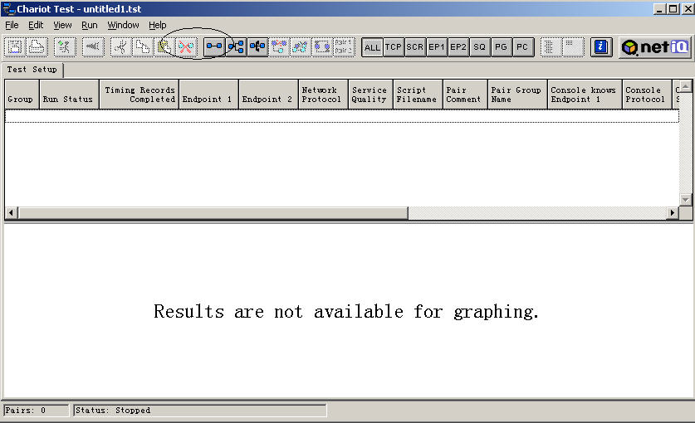
Task: Click the red X Delete icon
Action: pyautogui.click(x=187, y=47)
